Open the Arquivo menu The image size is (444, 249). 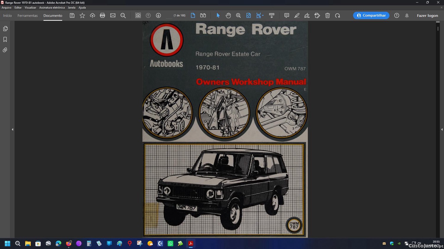(x=7, y=8)
